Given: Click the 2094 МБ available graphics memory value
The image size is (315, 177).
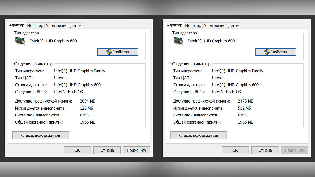Looking at the screenshot, I should [x=87, y=101].
